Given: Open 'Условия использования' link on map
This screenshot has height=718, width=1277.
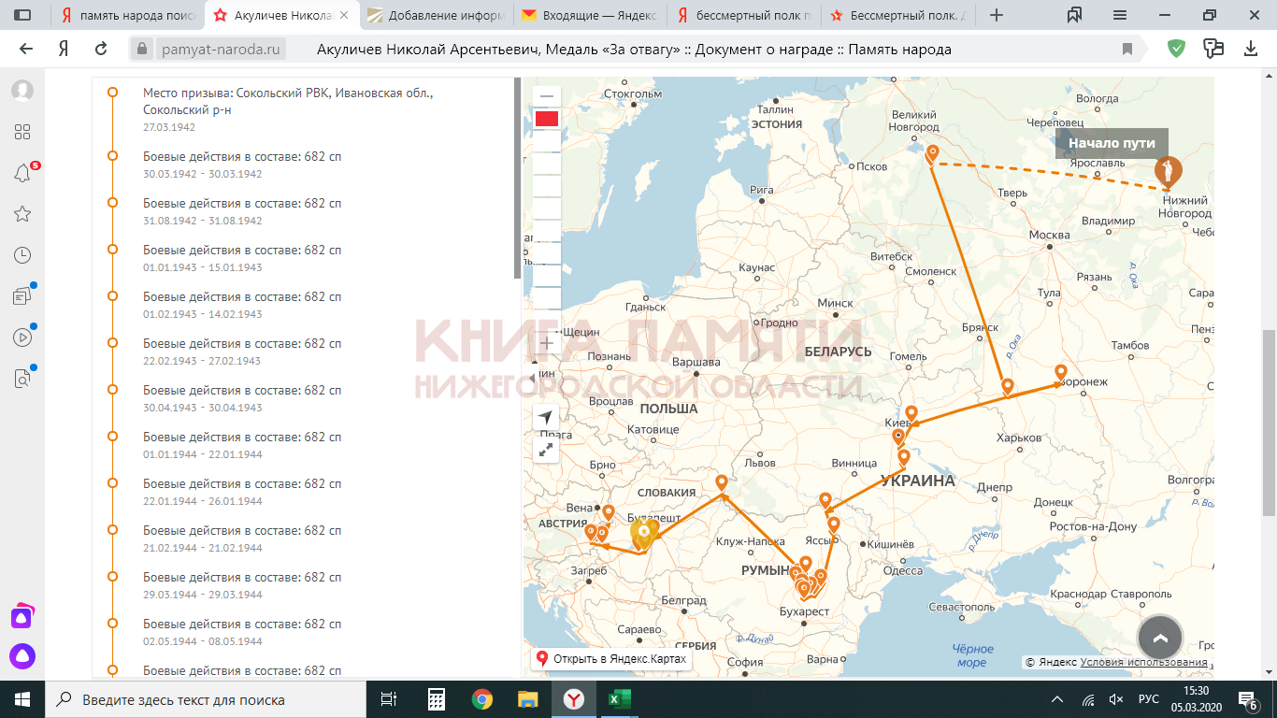Looking at the screenshot, I should coord(1143,662).
